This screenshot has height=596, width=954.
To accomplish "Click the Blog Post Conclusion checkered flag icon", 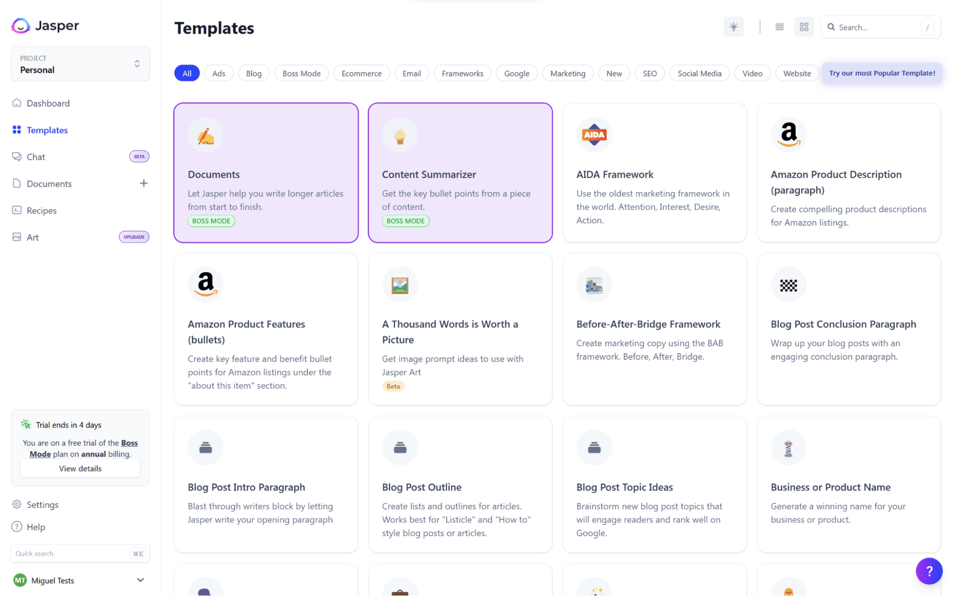I will pyautogui.click(x=788, y=285).
